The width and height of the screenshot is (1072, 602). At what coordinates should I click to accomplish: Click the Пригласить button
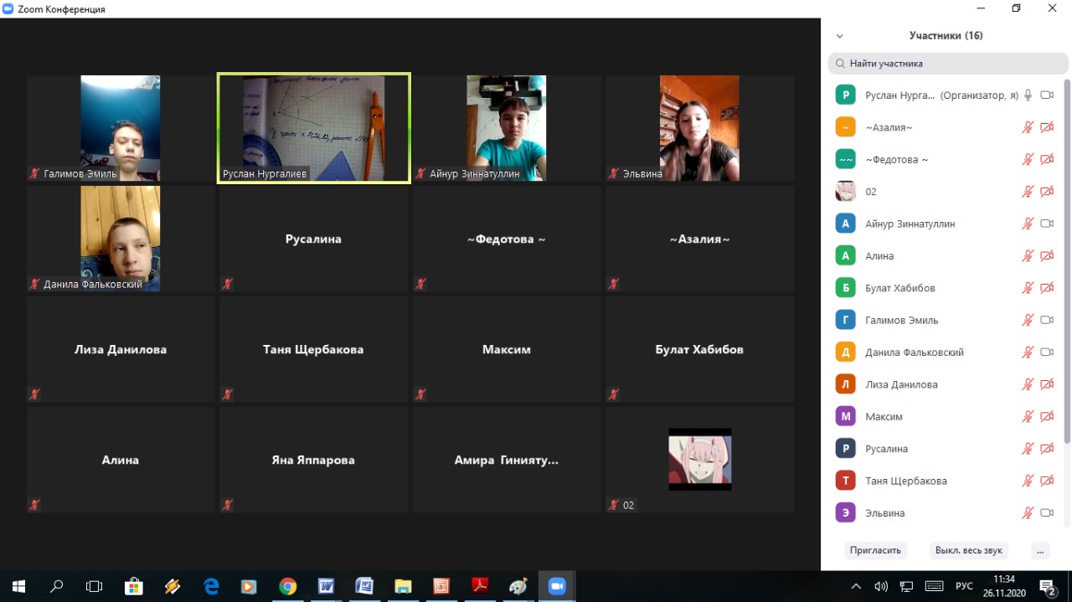pos(875,550)
